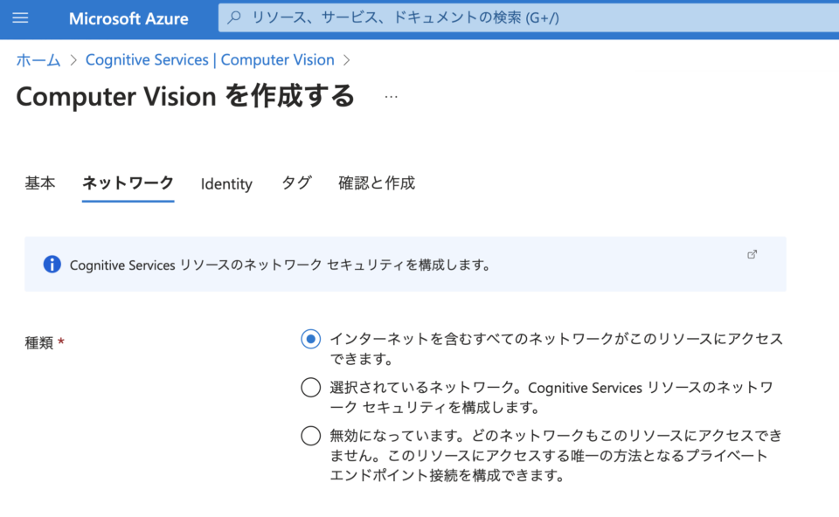Navigate to ホーム via the breadcrumb
839x517 pixels.
coord(37,59)
